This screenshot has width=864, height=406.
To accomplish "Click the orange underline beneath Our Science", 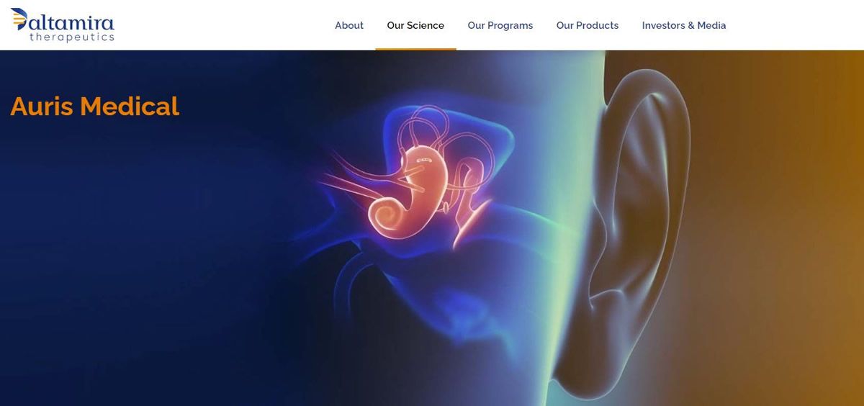I will point(415,49).
